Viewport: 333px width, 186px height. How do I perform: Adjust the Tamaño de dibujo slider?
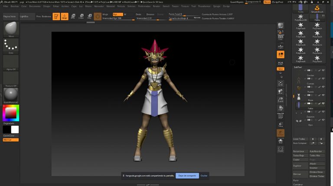pyautogui.click(x=184, y=18)
